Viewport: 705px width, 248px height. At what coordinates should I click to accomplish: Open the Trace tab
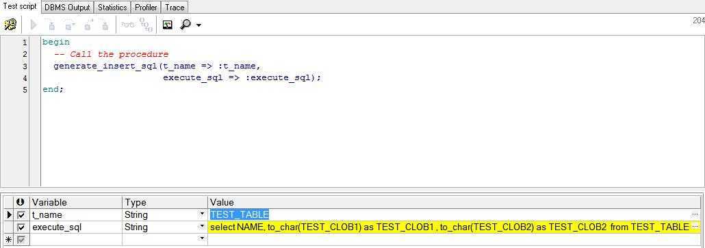[175, 8]
